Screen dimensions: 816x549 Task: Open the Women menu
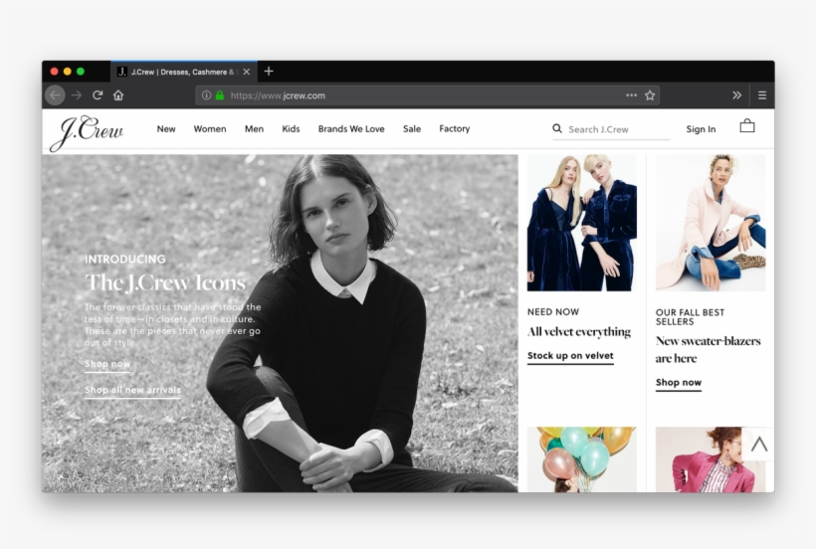click(x=210, y=129)
